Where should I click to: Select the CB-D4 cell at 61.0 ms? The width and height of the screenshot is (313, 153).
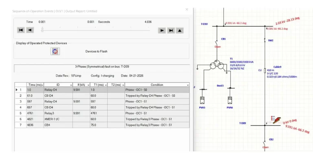click(58, 96)
